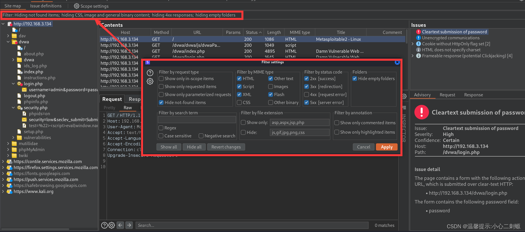Click the Filter by search term field
The width and height of the screenshot is (525, 232).
click(x=197, y=120)
